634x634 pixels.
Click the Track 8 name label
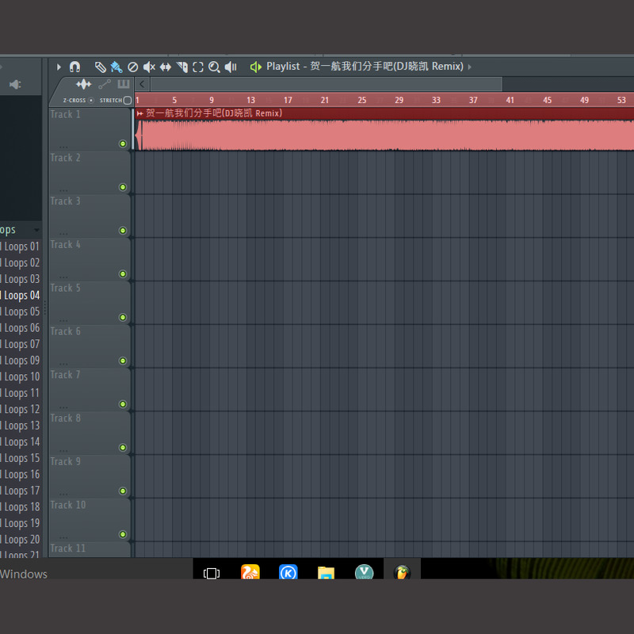[66, 418]
